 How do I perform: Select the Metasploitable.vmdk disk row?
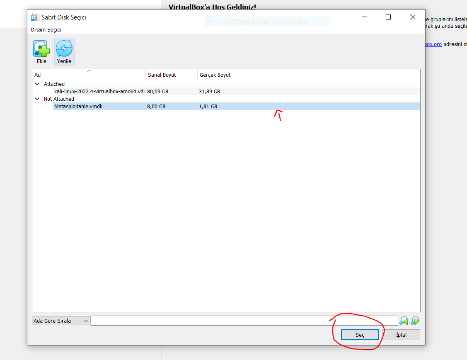pyautogui.click(x=237, y=107)
